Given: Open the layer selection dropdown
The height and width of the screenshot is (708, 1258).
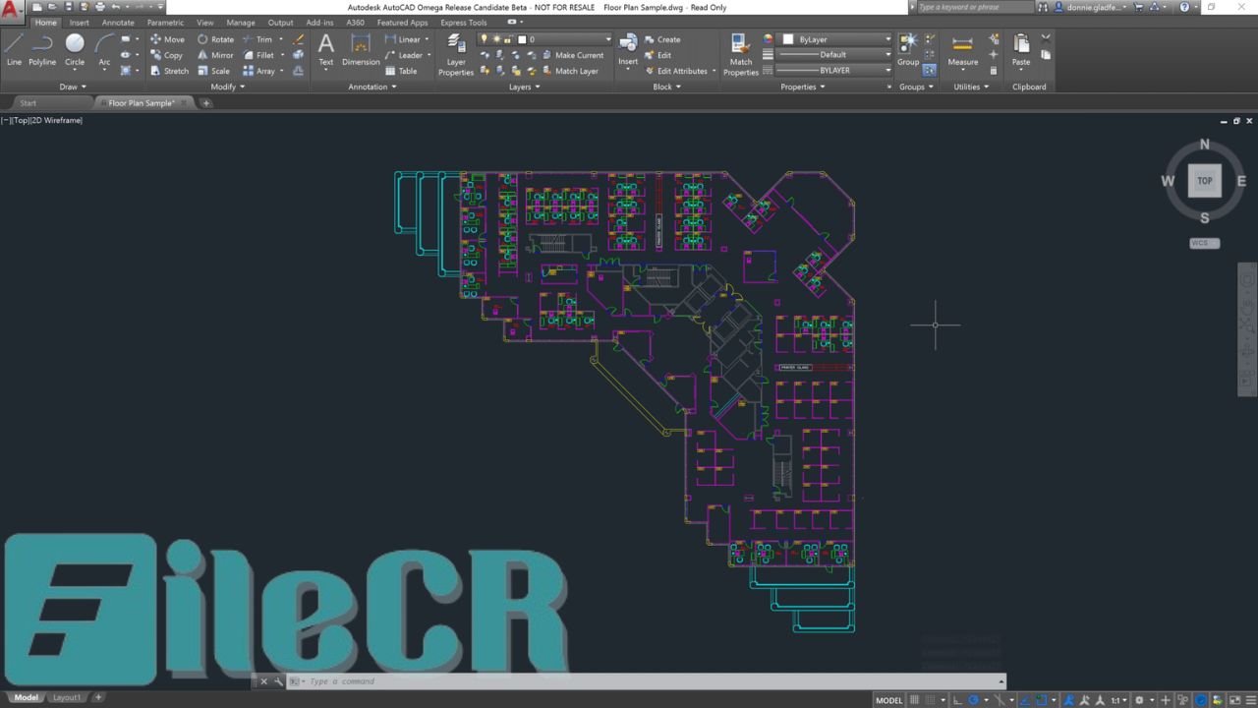Looking at the screenshot, I should click(x=544, y=39).
